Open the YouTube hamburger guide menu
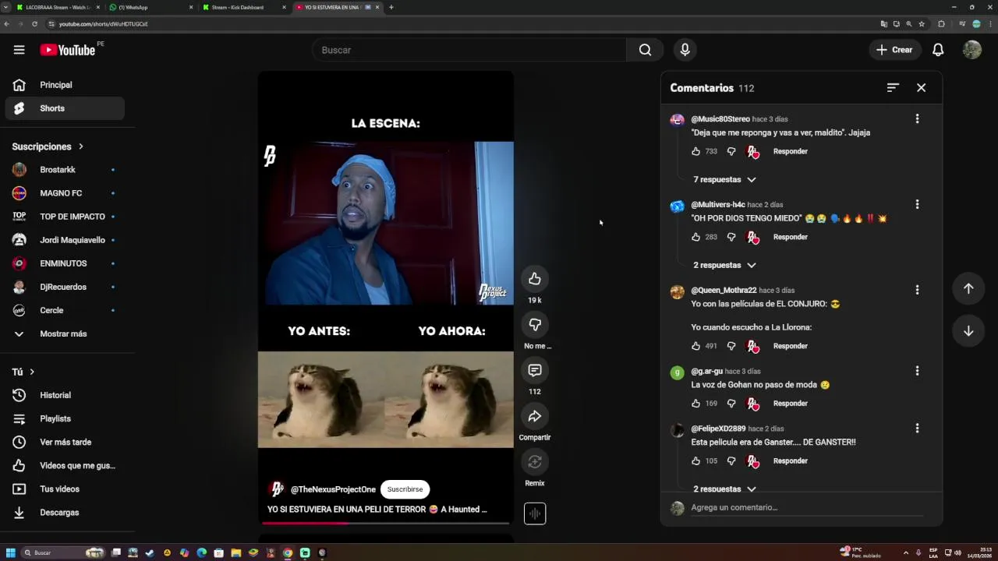 pos(19,50)
